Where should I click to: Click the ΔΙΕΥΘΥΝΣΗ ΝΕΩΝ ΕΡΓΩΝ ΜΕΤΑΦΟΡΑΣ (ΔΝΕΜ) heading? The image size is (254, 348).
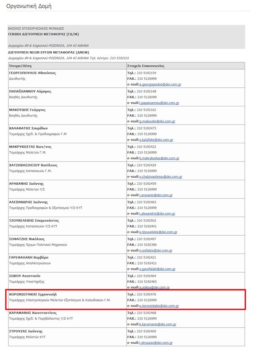(49, 53)
